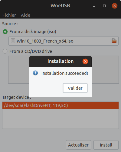Select the 'From a disk image (iso)' radio button
121x152 pixels.
(x=5, y=32)
